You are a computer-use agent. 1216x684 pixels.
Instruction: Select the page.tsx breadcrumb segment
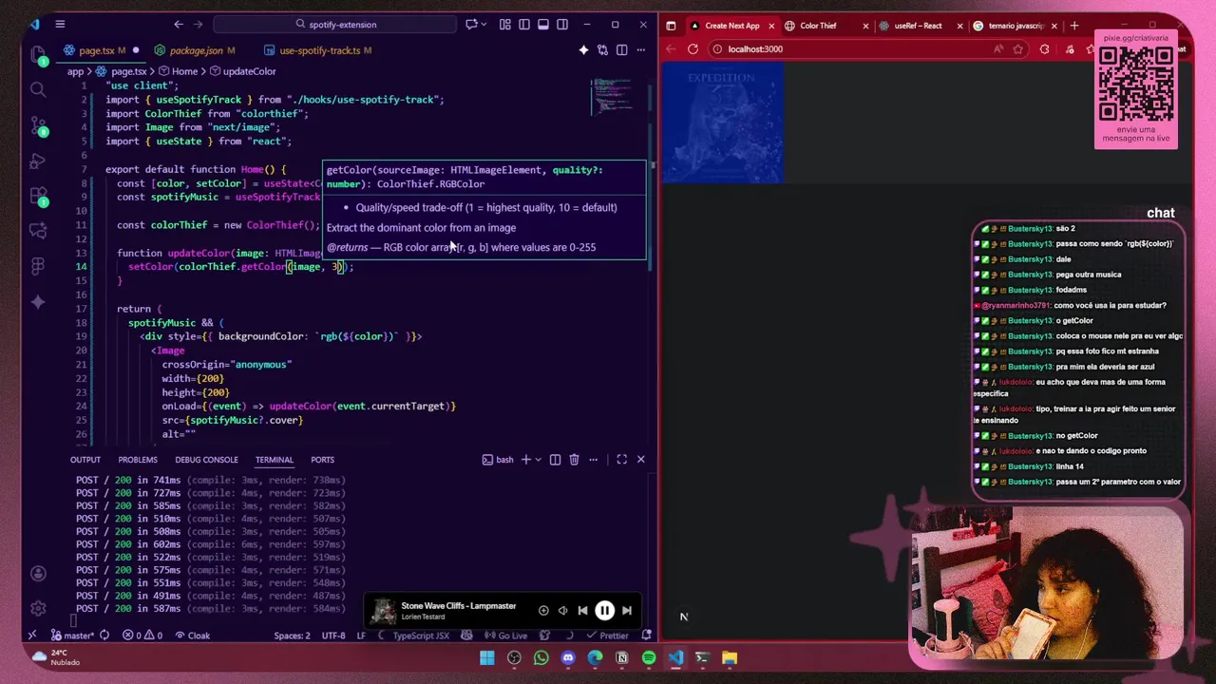(x=122, y=71)
